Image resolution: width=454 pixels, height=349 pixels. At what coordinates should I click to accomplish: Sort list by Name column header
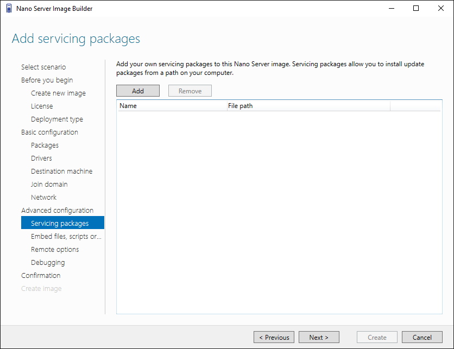pos(172,106)
